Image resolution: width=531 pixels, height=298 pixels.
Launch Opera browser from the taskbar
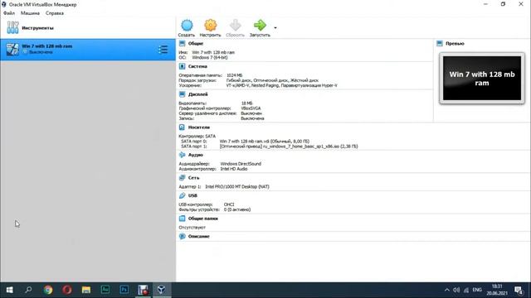pyautogui.click(x=66, y=290)
